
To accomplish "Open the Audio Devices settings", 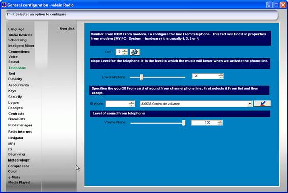I will pos(20,35).
